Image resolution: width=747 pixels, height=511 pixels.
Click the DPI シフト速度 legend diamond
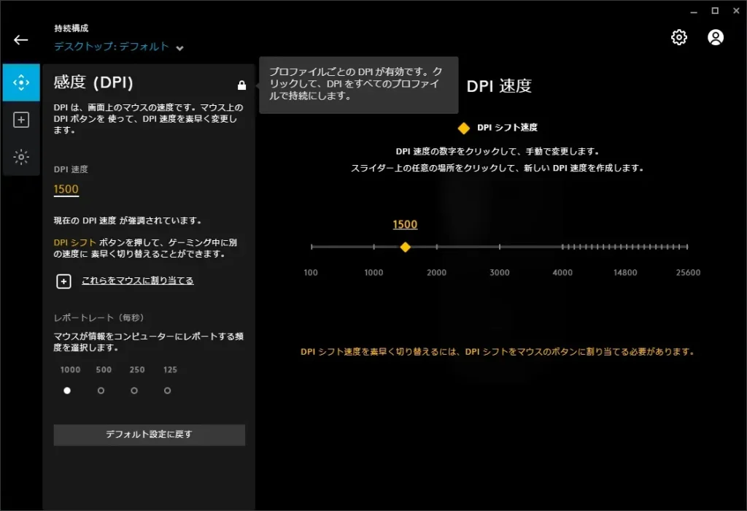coord(463,128)
